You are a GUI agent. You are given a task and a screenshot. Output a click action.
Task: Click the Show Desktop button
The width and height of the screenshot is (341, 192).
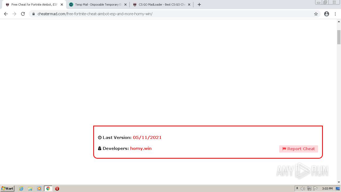point(338,189)
